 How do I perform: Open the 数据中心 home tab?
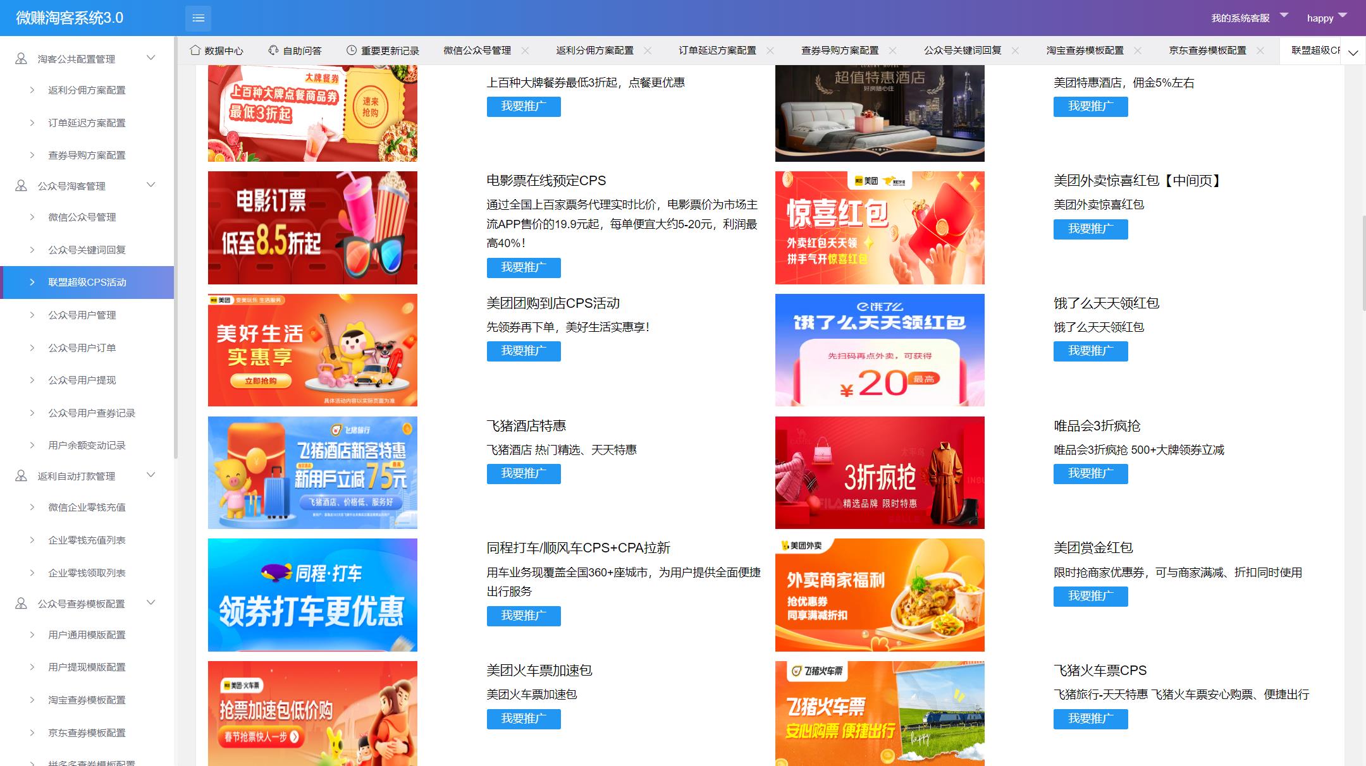coord(217,51)
